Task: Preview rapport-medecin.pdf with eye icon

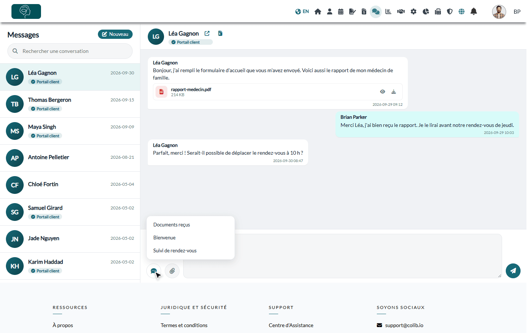Action: click(383, 92)
